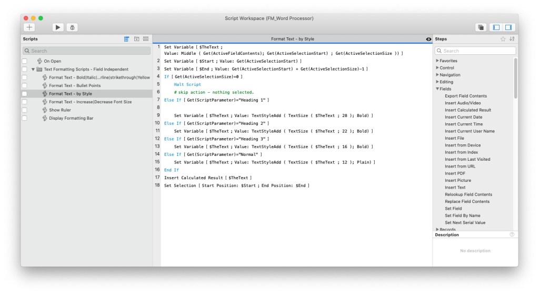
Task: Click the plus button to create a new script
Action: coord(29,27)
